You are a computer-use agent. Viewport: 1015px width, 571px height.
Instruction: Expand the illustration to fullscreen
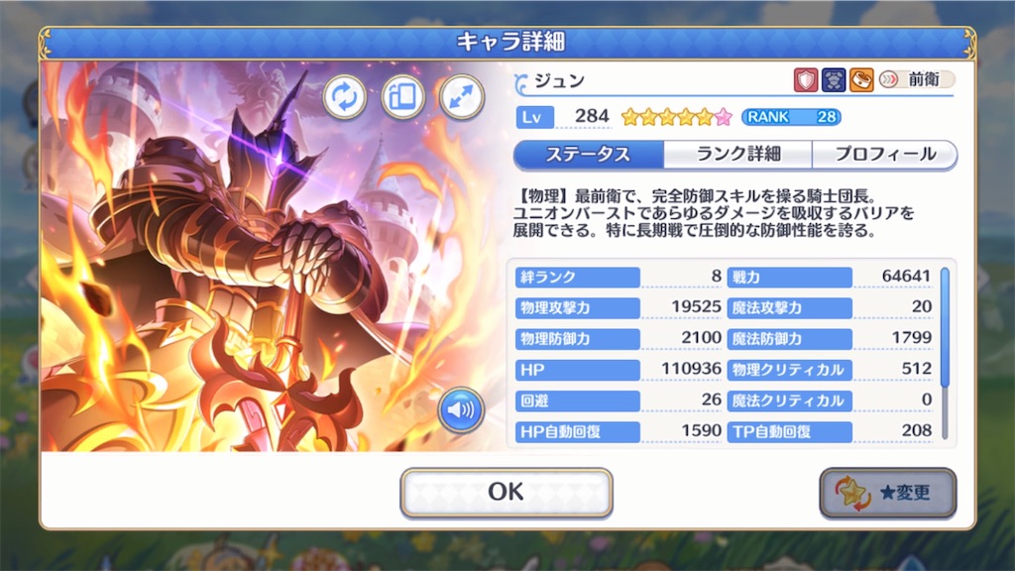click(462, 97)
